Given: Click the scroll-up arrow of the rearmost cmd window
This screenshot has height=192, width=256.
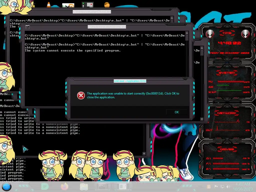Looking at the screenshot, I should pos(172,18).
